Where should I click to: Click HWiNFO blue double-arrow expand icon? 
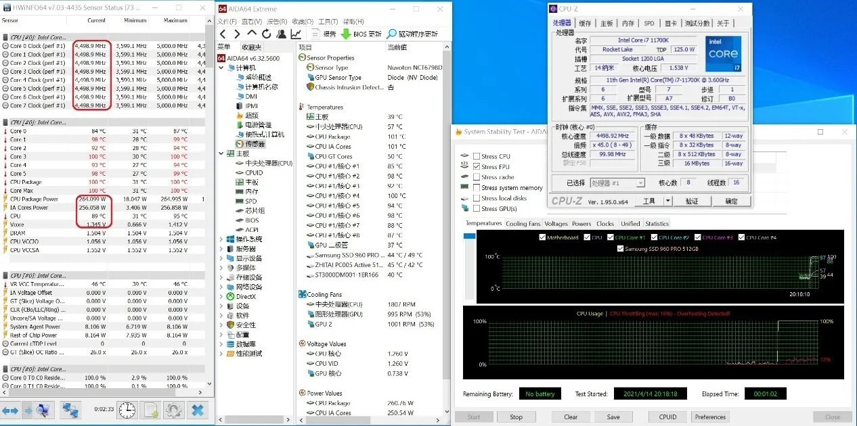10,410
